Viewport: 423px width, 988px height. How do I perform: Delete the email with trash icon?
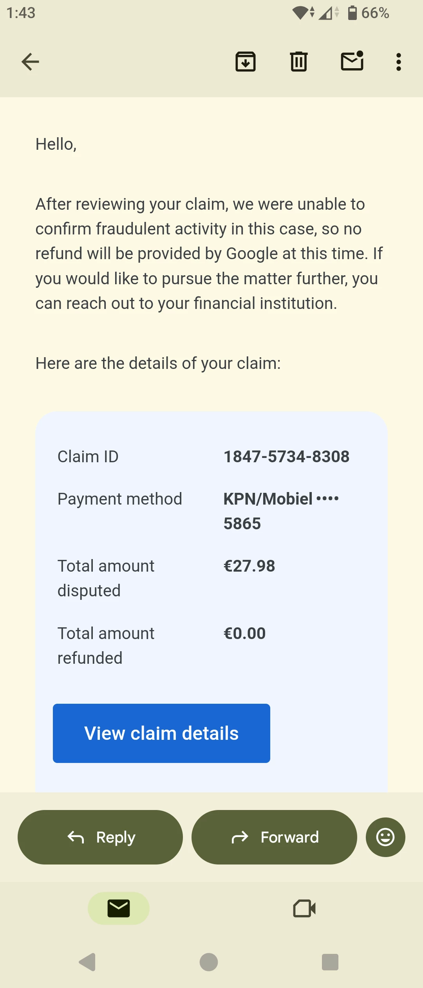point(299,62)
